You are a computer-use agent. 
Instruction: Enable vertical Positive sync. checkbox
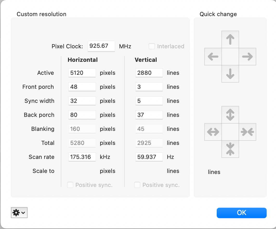click(x=137, y=185)
